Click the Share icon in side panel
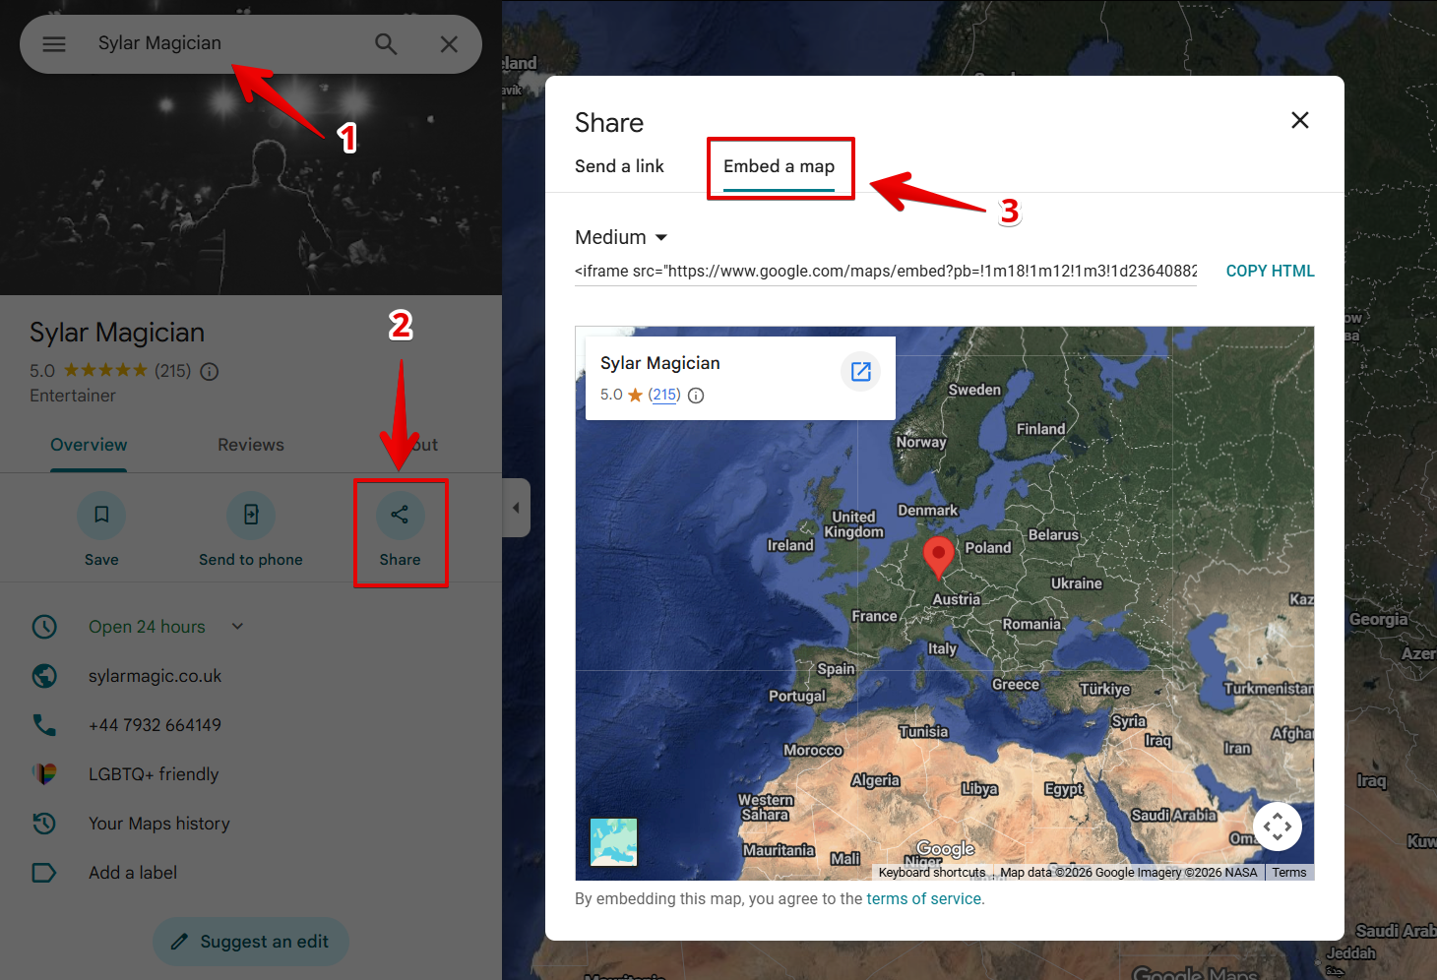1437x980 pixels. point(400,515)
